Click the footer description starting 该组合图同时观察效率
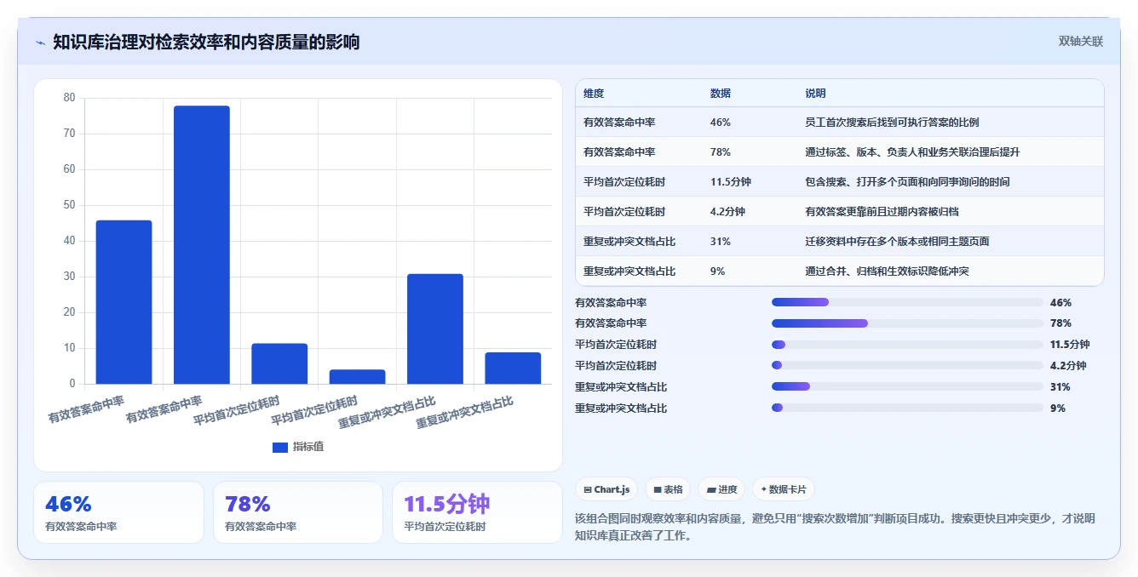Image resolution: width=1138 pixels, height=577 pixels. point(836,527)
